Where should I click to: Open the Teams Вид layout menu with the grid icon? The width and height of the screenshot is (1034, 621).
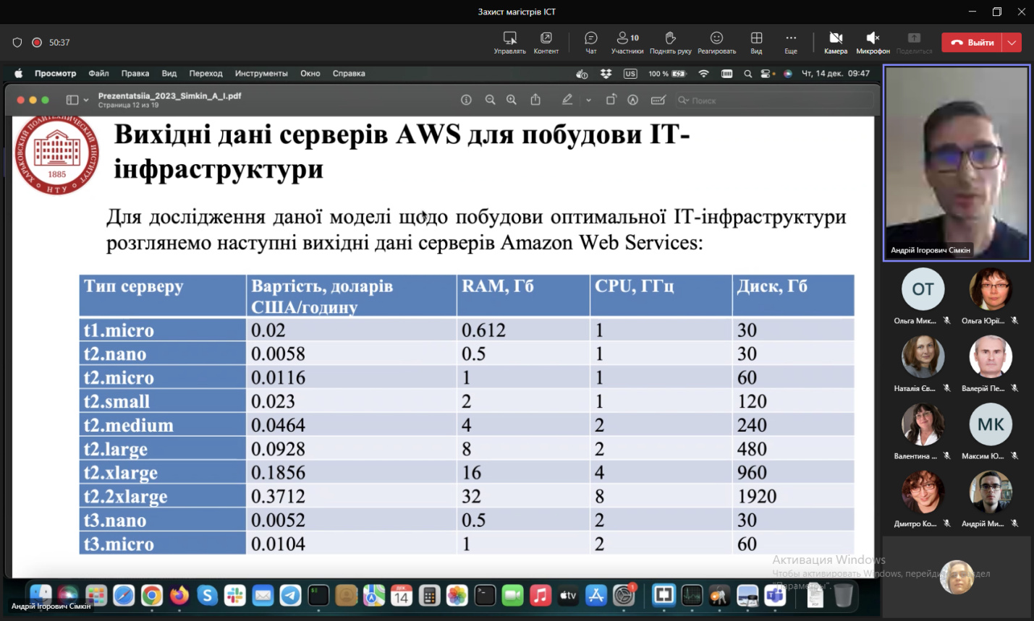click(x=756, y=42)
